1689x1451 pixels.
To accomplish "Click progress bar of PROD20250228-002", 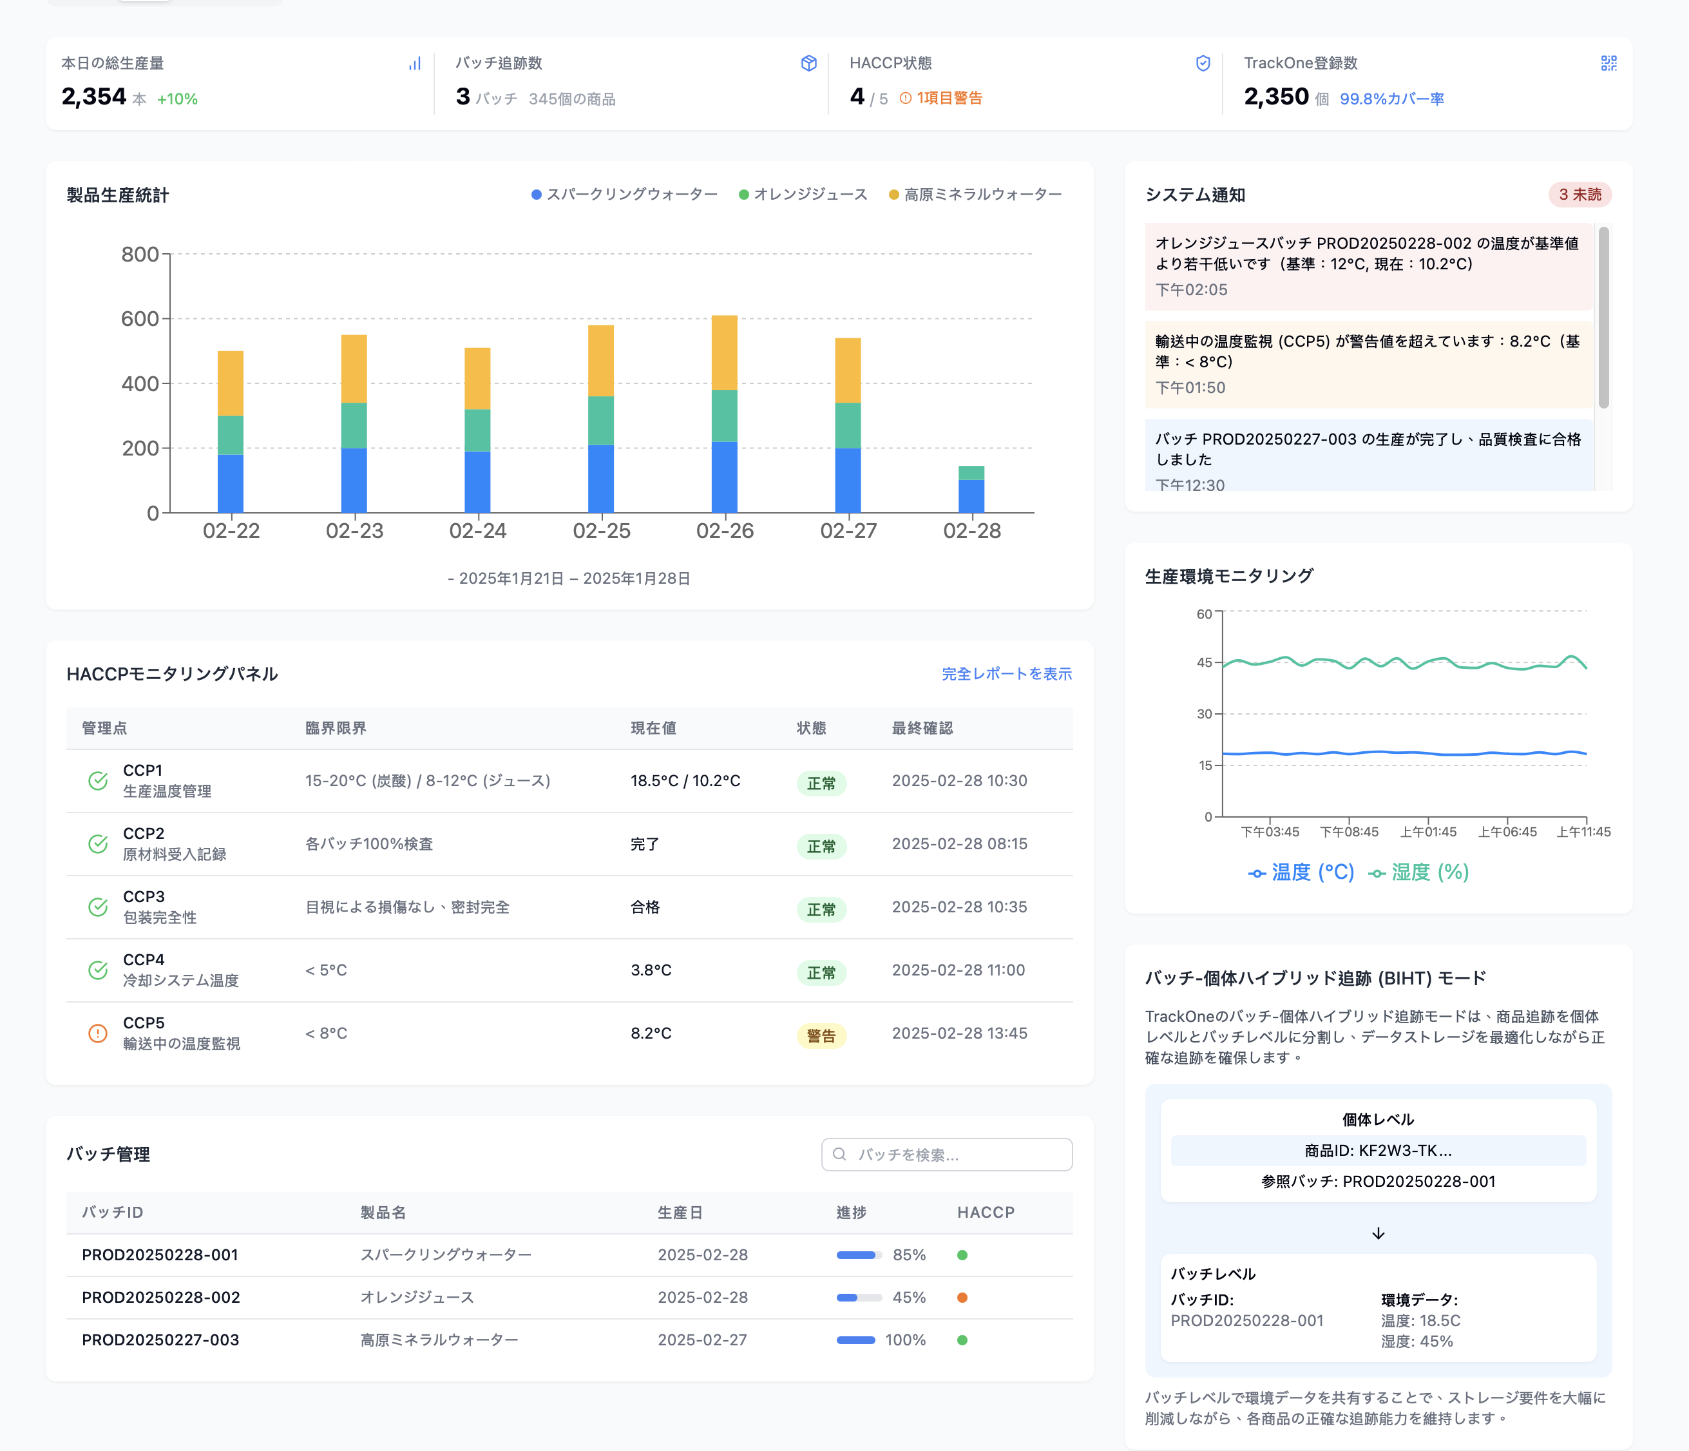I will click(x=859, y=1297).
